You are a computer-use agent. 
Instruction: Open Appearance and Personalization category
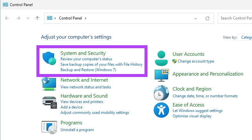pos(208,74)
